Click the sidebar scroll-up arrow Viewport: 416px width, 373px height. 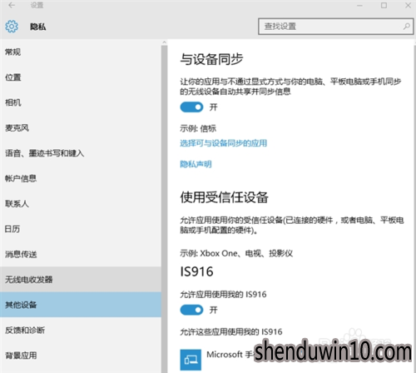click(x=164, y=42)
